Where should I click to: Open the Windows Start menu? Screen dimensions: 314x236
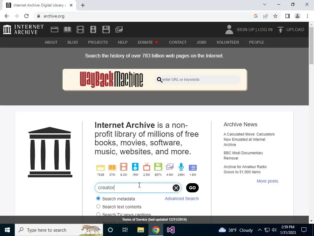[x=7, y=230]
